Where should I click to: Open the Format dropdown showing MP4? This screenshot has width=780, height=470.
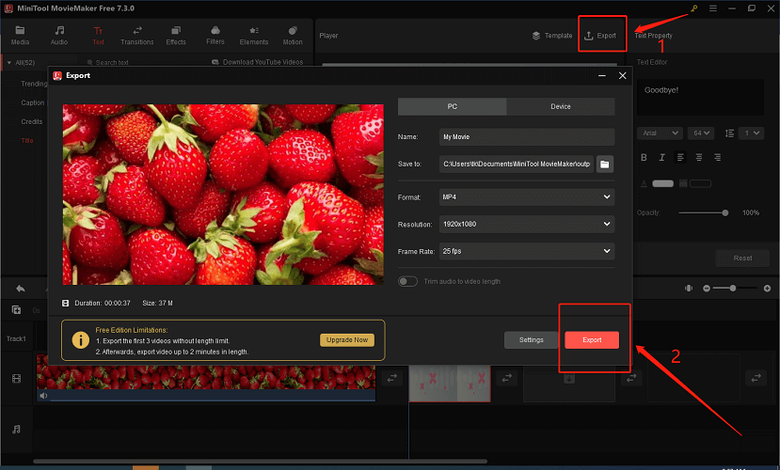click(x=527, y=197)
